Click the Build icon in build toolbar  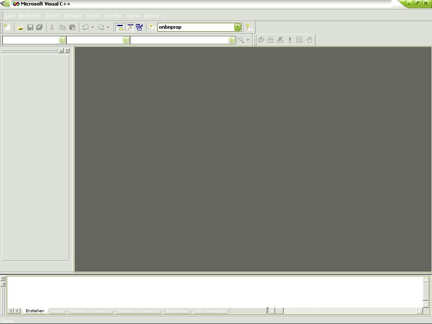coord(271,40)
